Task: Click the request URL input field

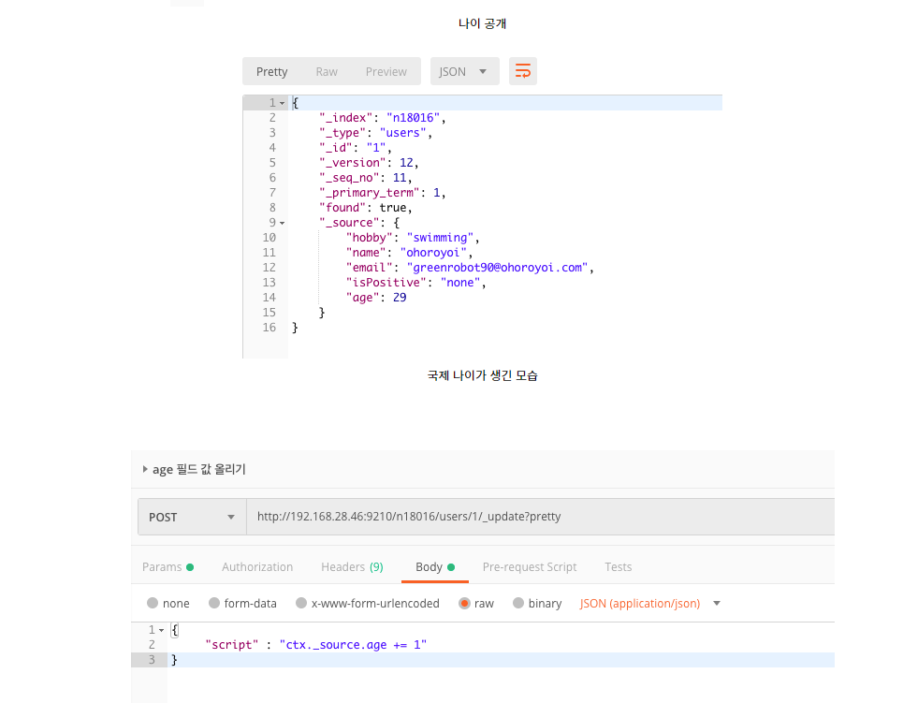Action: click(538, 517)
